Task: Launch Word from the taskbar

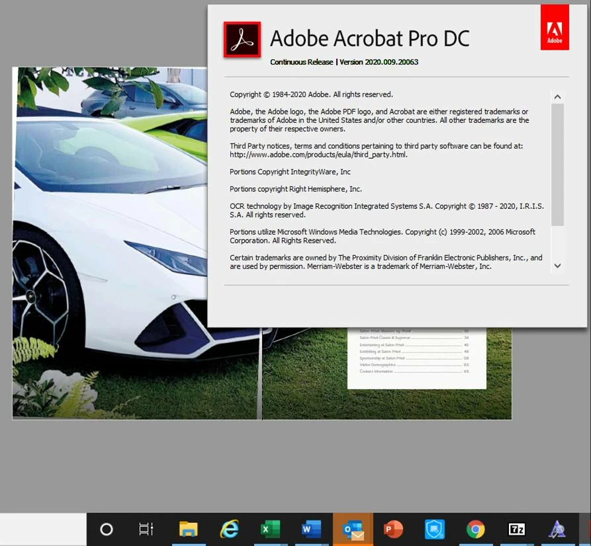Action: 311,529
